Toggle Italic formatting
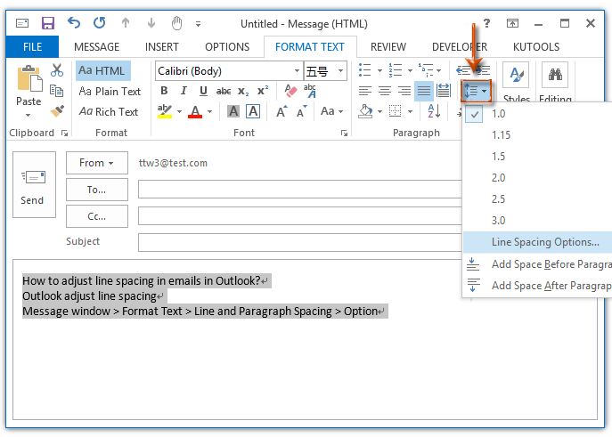 (x=184, y=91)
